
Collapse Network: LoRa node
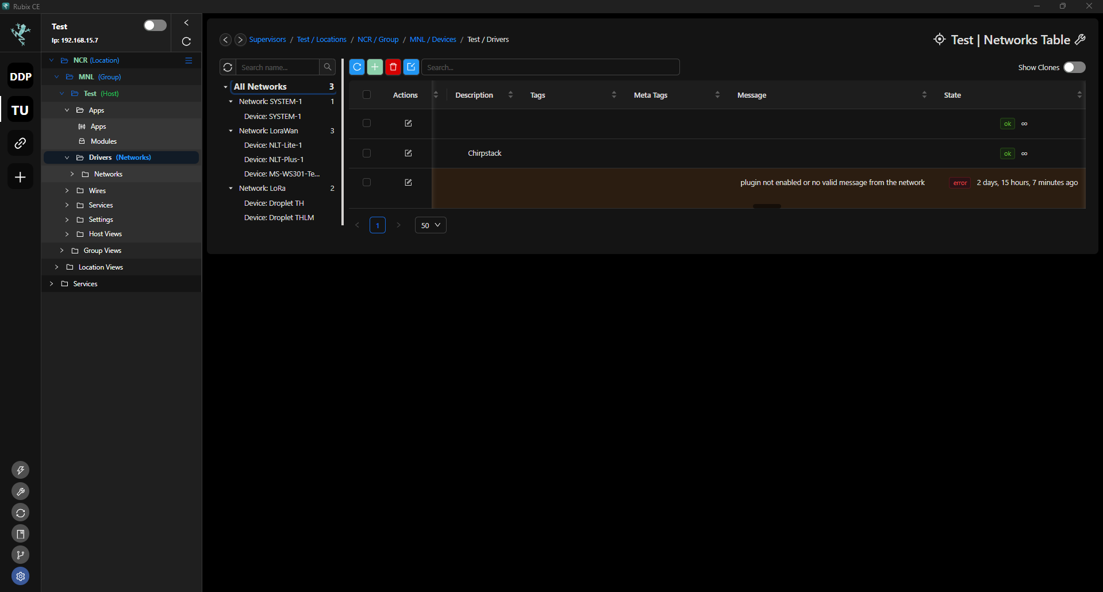click(231, 189)
